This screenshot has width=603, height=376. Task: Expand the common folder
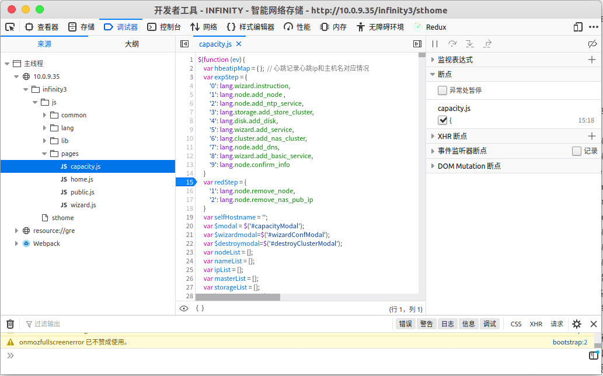click(45, 115)
